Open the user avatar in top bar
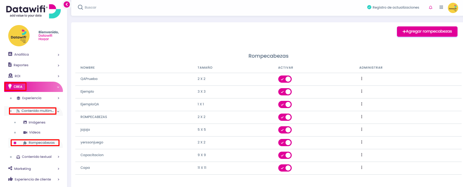463x187 pixels. click(453, 8)
